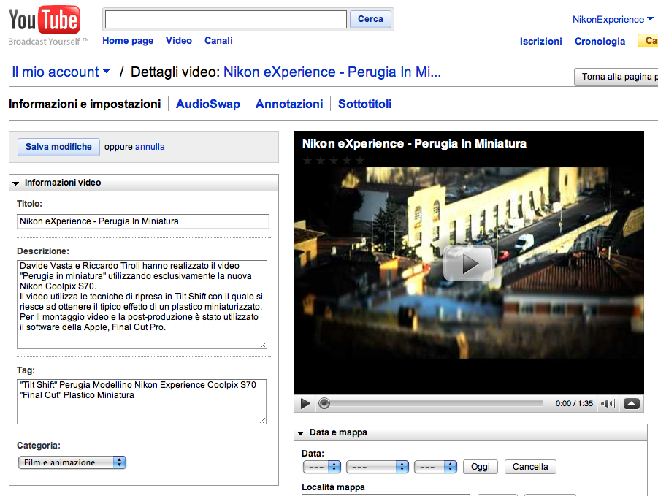Screen dimensions: 658x496
Task: Click the 0:00 / 1:35 time display
Action: (x=574, y=404)
